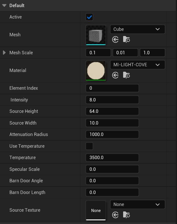Open the Cube mesh dropdown
This screenshot has height=224, width=177.
pyautogui.click(x=137, y=29)
